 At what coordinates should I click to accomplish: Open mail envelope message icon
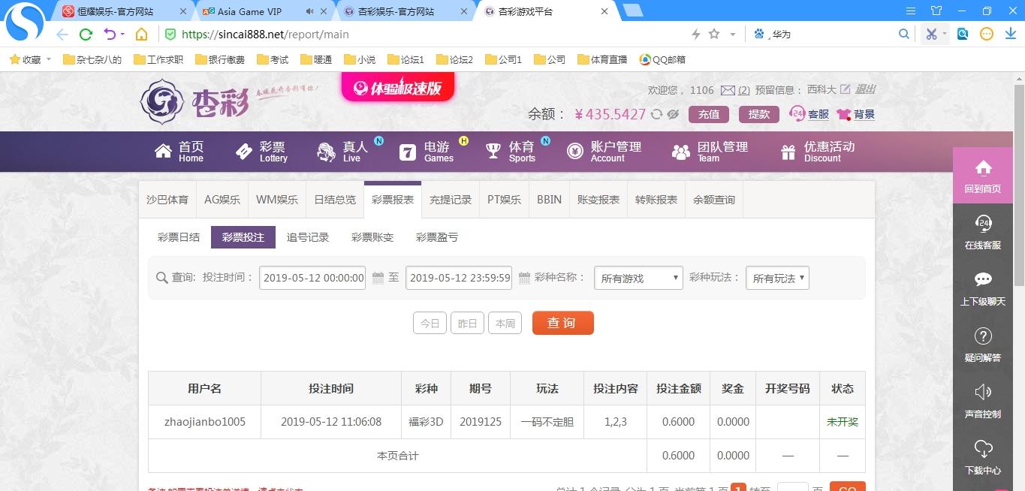pos(728,90)
